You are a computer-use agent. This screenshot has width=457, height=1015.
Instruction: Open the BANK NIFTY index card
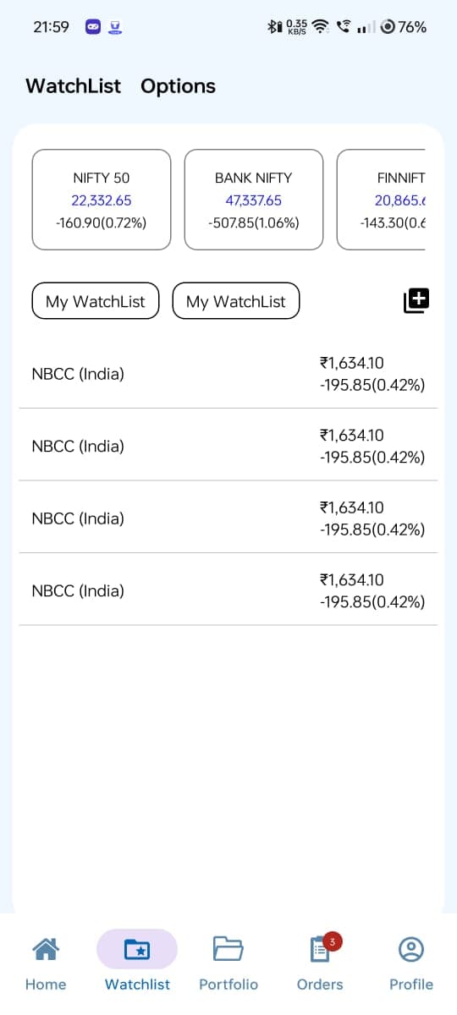[254, 200]
